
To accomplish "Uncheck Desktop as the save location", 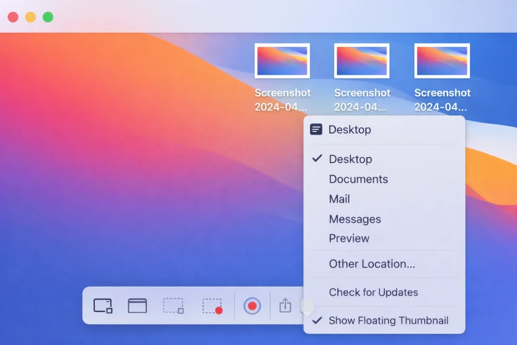I will (350, 159).
